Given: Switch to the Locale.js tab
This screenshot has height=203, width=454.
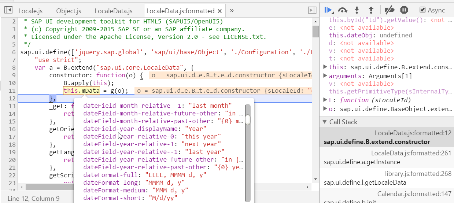Looking at the screenshot, I should pos(30,11).
